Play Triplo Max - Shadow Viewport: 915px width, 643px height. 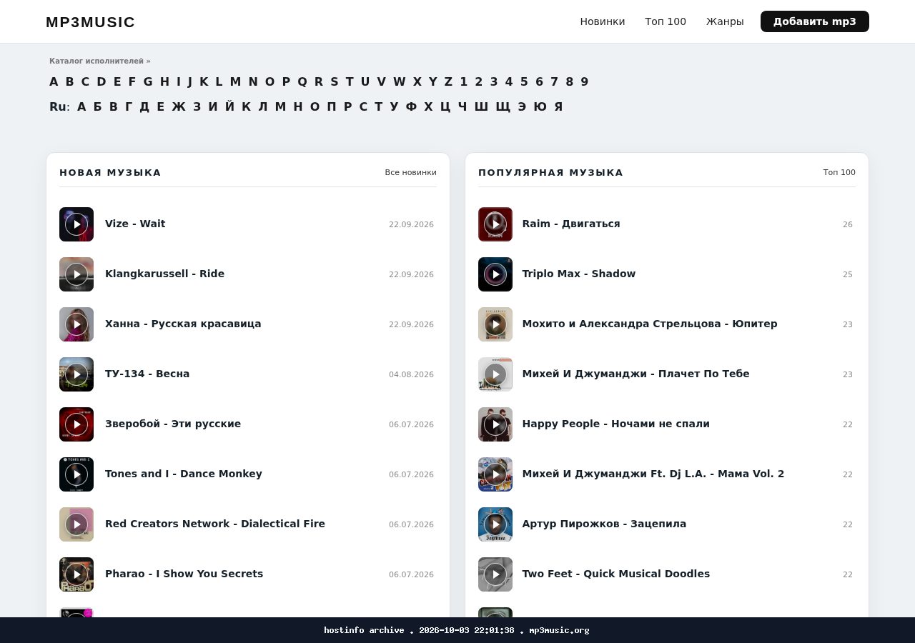coord(495,274)
